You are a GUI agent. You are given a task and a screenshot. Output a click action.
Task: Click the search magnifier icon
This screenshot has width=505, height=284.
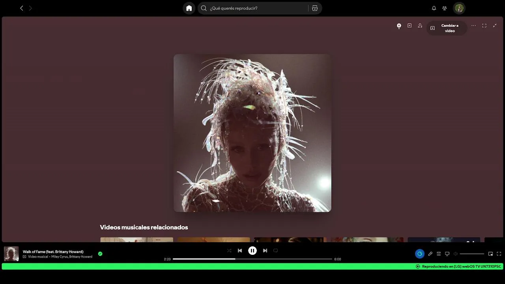pos(204,8)
